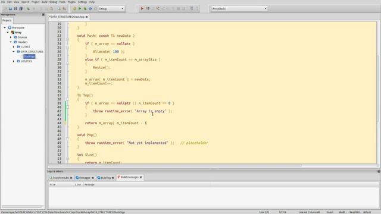Close the Build messages tab
This screenshot has width=381, height=214.
tap(140, 177)
